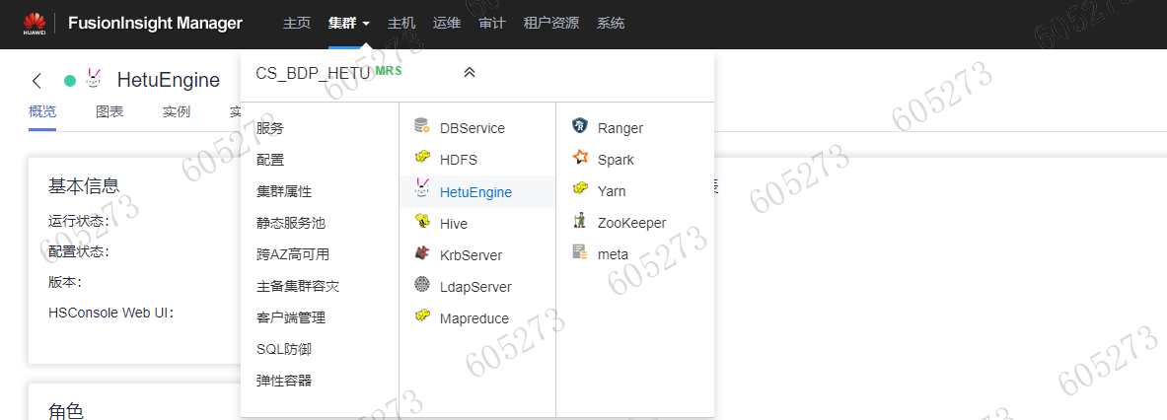Open the HDFS service link
This screenshot has width=1167, height=420.
pyautogui.click(x=459, y=160)
